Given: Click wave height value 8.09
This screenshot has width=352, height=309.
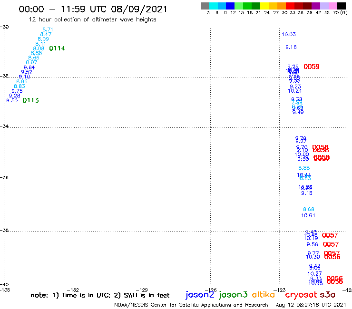Looking at the screenshot, I should (43, 39).
